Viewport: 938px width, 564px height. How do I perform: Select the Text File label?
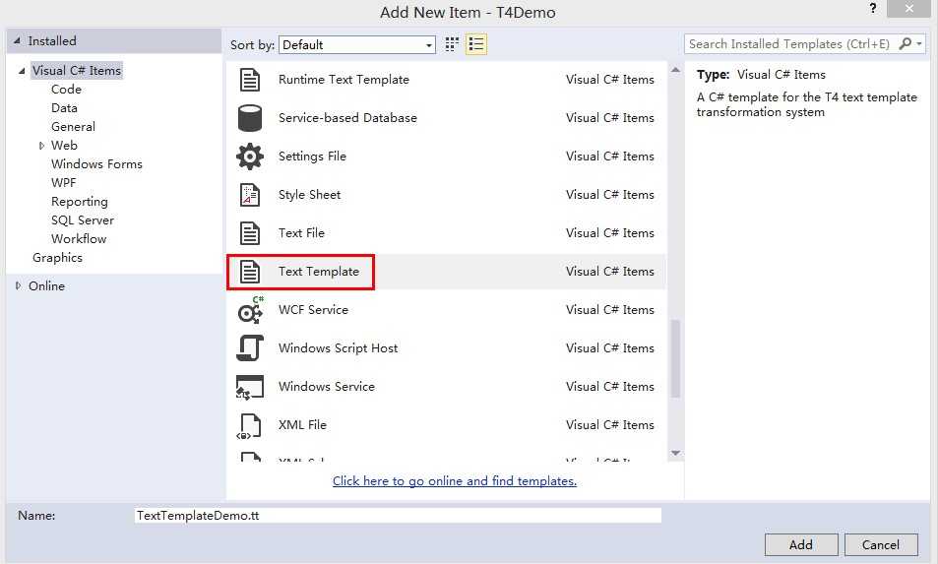coord(301,232)
